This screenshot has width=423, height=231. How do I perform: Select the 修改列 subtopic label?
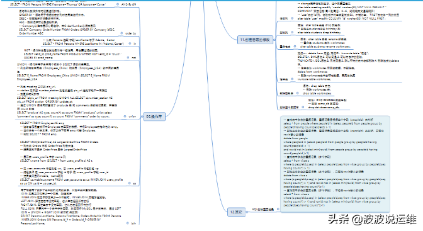(x=284, y=19)
